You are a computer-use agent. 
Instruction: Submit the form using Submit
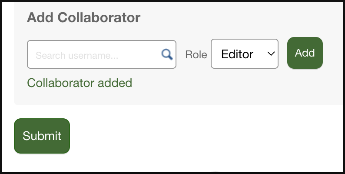pyautogui.click(x=42, y=136)
